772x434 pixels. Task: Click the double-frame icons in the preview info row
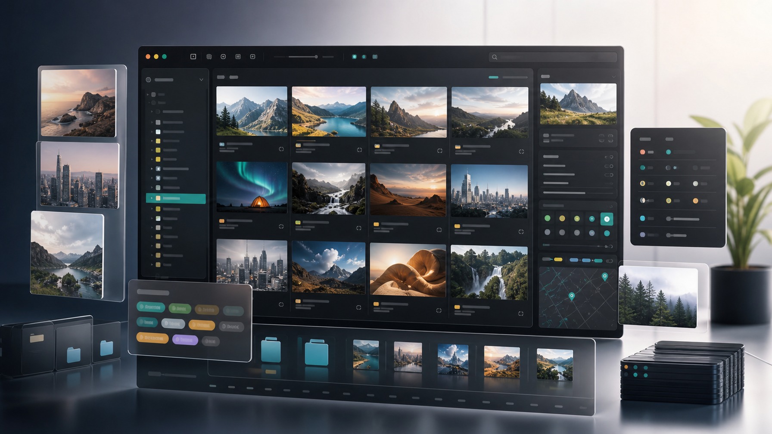[606, 138]
